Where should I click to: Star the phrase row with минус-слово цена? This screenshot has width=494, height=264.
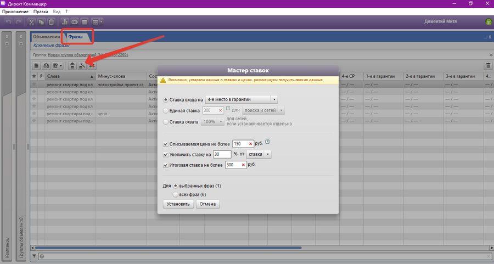34,114
